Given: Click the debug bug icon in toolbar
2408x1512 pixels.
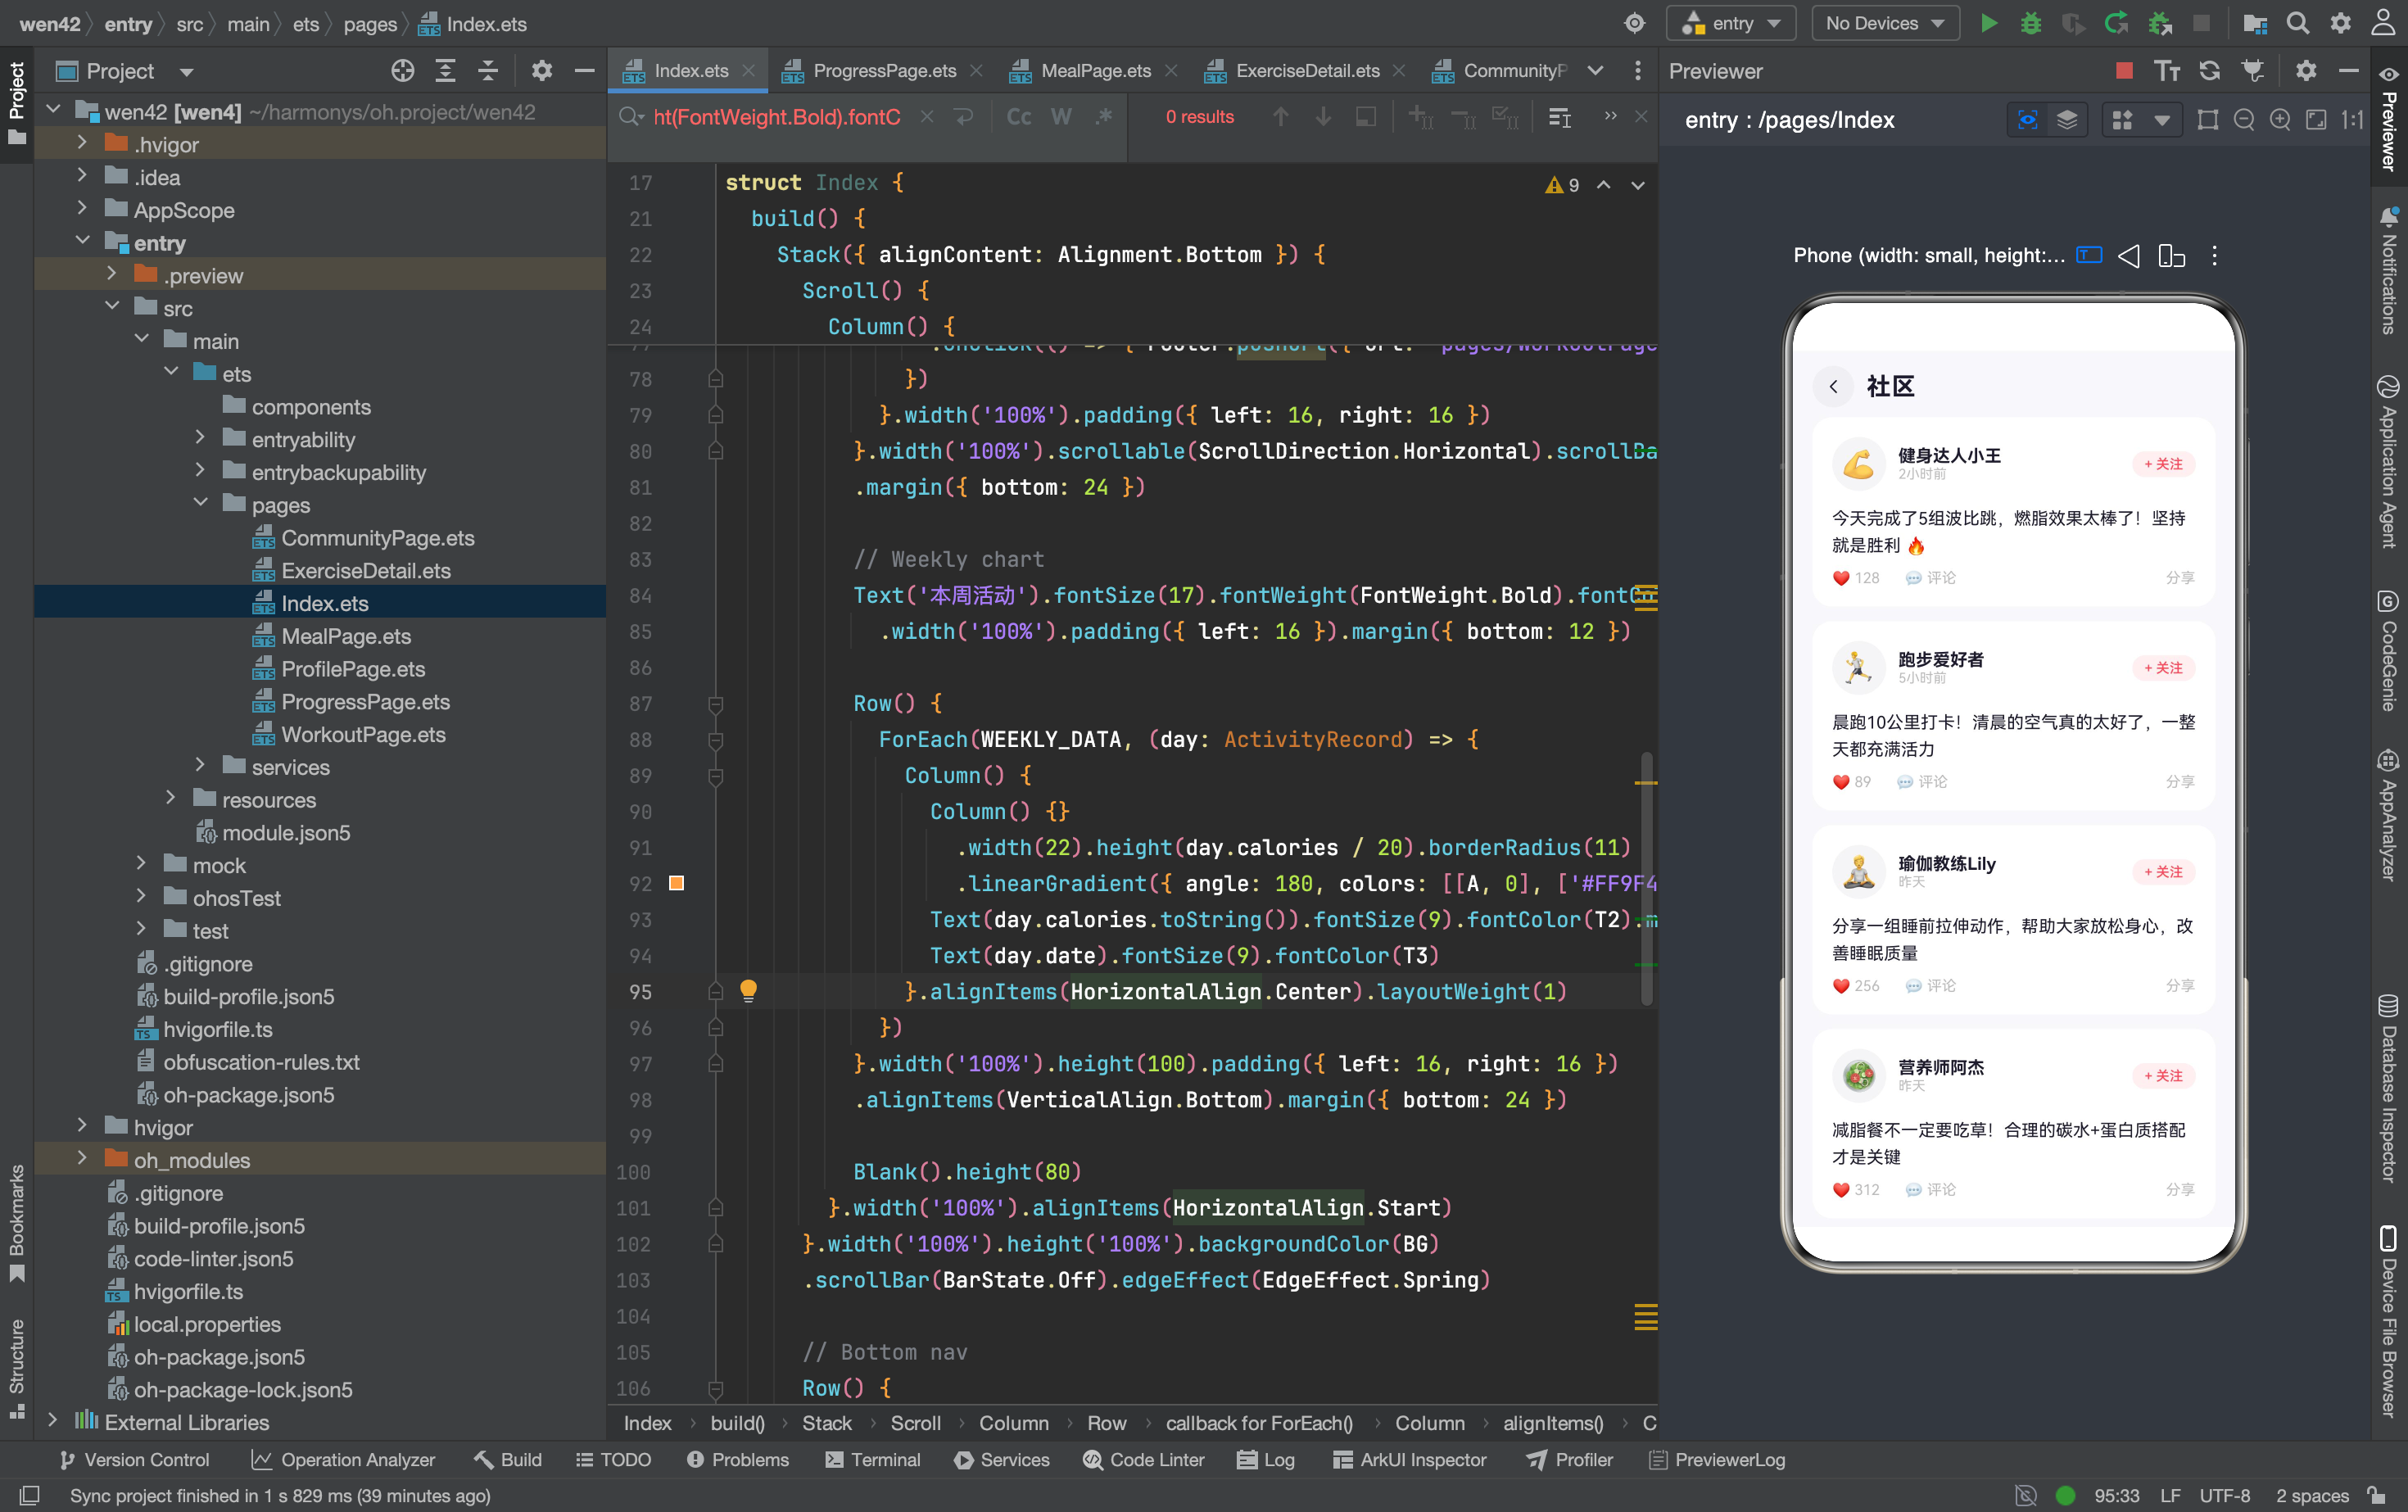Looking at the screenshot, I should tap(2030, 23).
